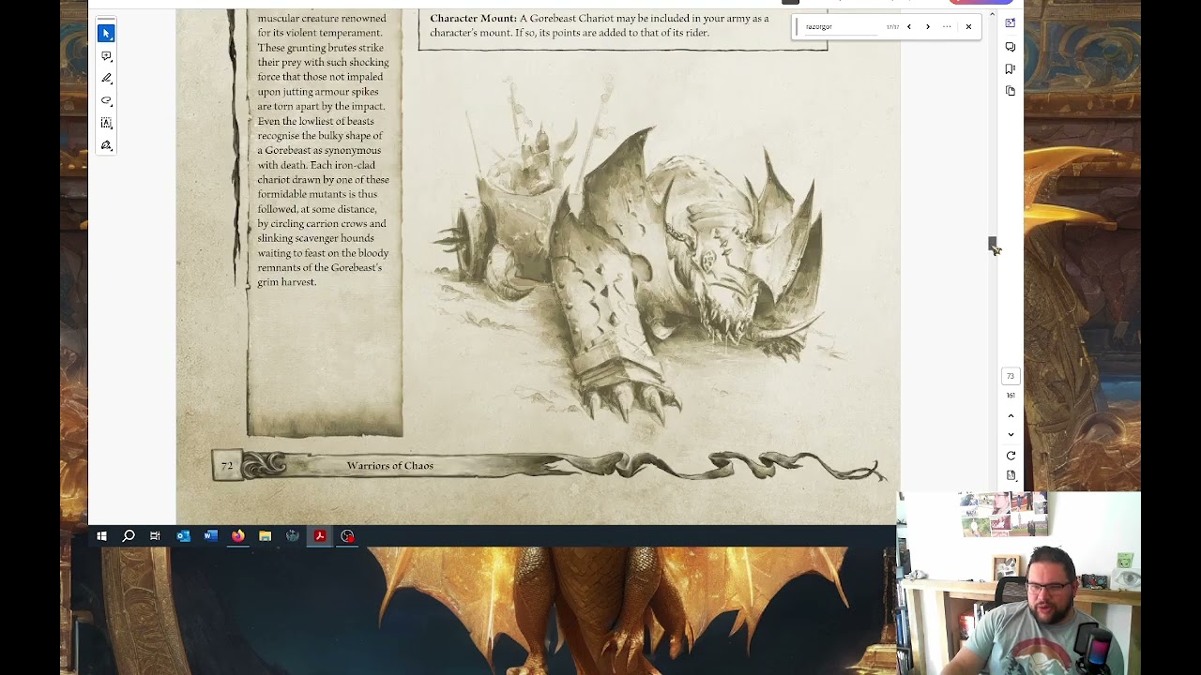Screen dimensions: 1201x675
Task: Launch Word from the taskbar
Action: pos(210,536)
